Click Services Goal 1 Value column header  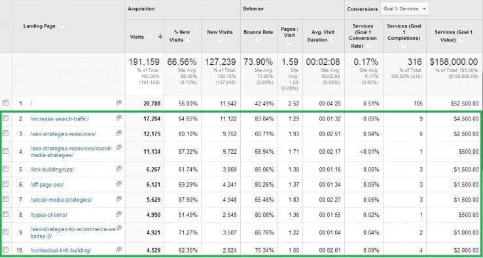pos(453,36)
